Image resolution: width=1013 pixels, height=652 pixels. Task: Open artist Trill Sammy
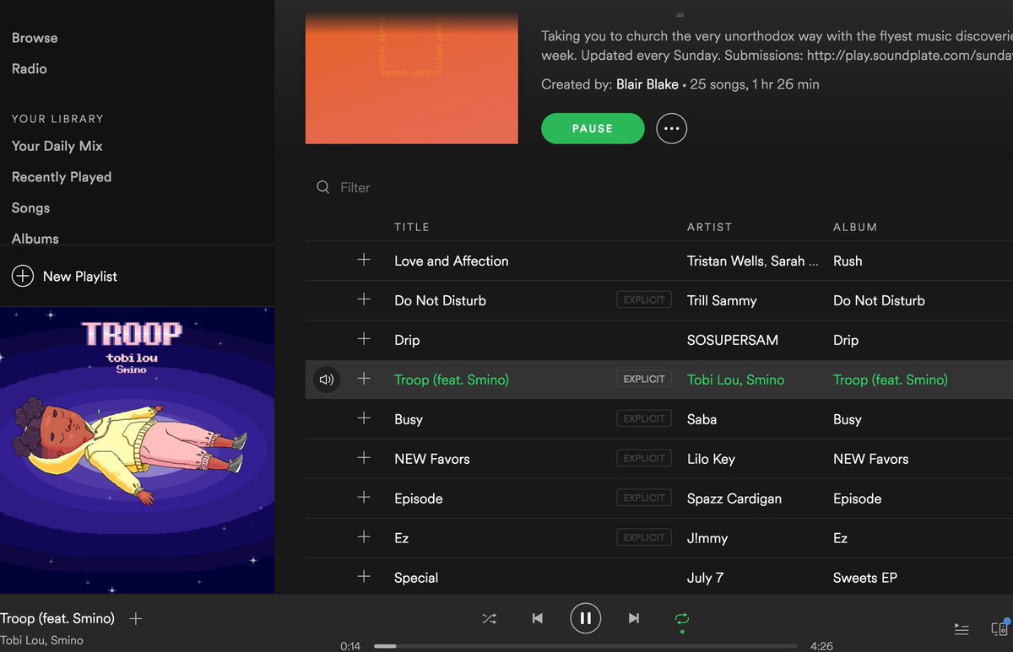[x=722, y=300]
